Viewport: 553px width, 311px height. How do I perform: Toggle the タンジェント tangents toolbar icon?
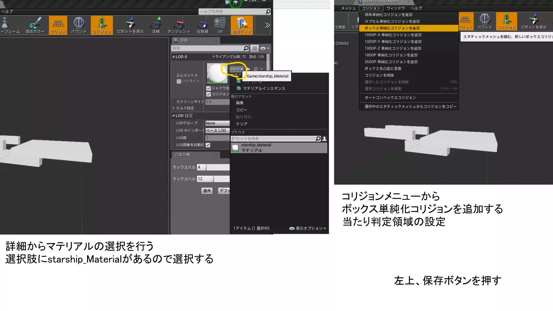(178, 25)
